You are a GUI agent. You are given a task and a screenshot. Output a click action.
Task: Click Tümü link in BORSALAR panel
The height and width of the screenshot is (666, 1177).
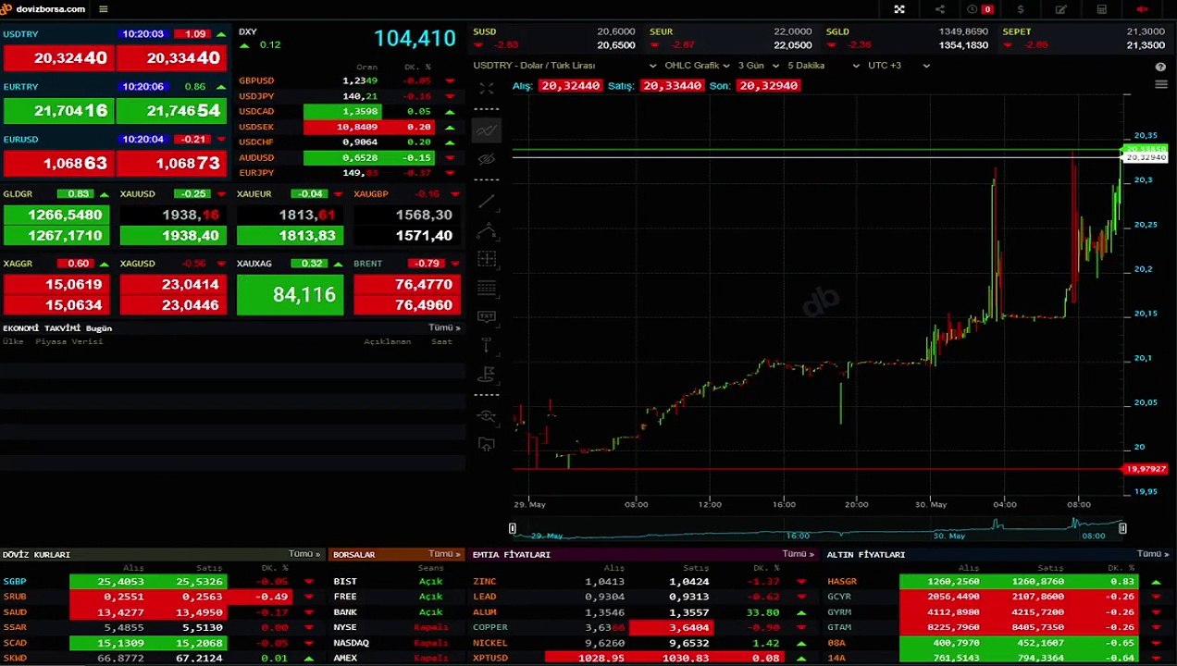pyautogui.click(x=444, y=554)
